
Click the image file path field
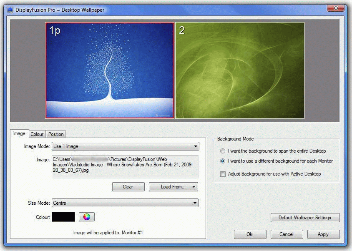pyautogui.click(x=125, y=166)
